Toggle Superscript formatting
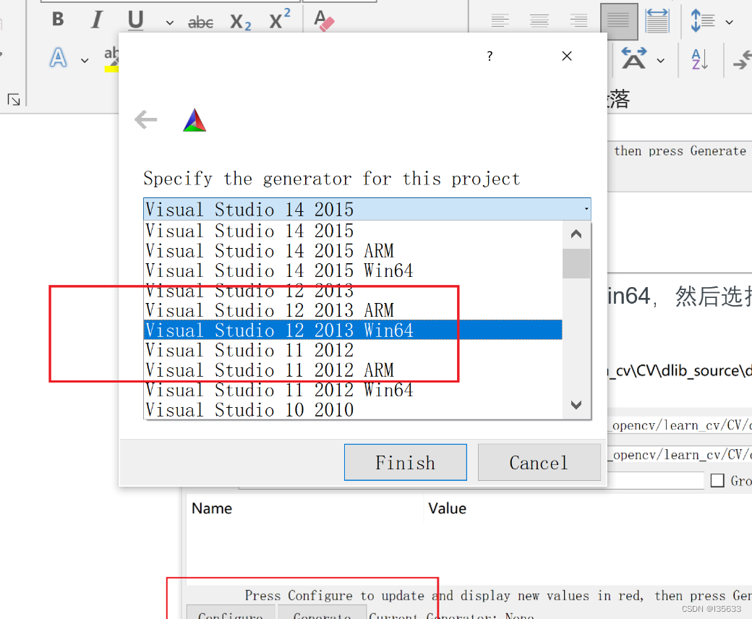Screen dimensions: 752x619 [279, 20]
